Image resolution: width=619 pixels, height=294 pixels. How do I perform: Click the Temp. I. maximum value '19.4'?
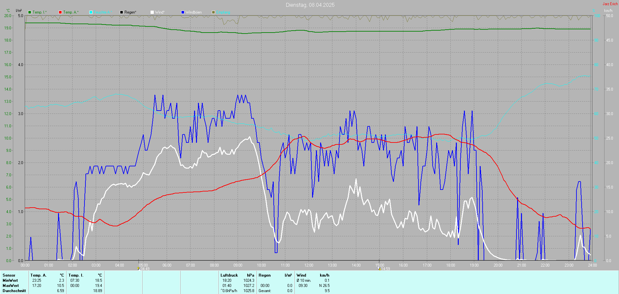pyautogui.click(x=99, y=286)
